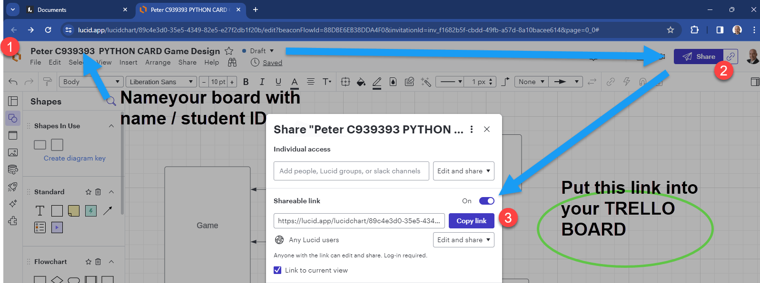This screenshot has width=760, height=283.
Task: Click the shape options crosshair icon
Action: pos(345,82)
